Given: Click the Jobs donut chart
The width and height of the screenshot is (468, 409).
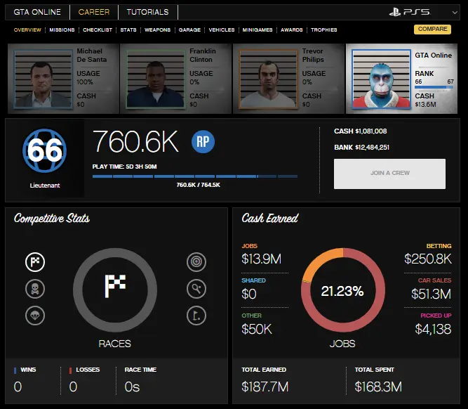Looking at the screenshot, I should [x=342, y=290].
